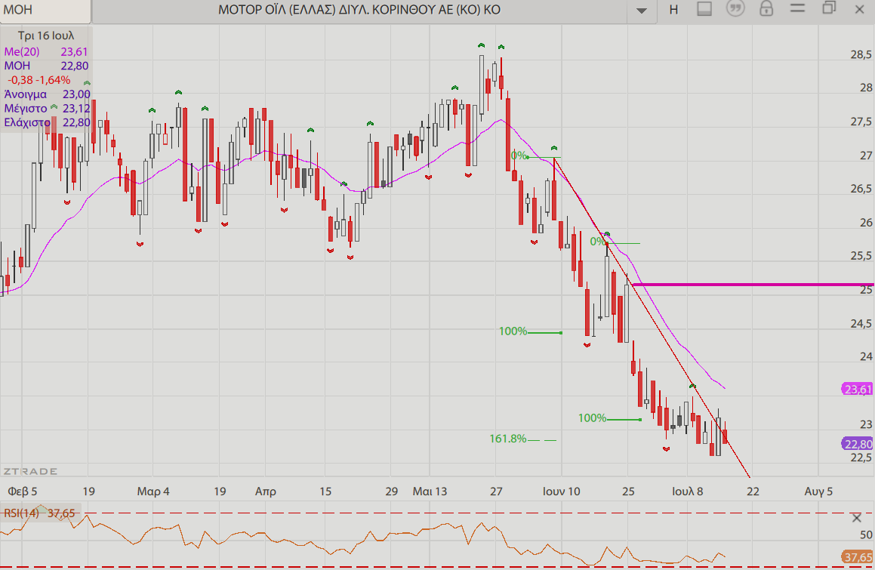Open the instrument name dropdown arrow
875x570 pixels.
(641, 10)
